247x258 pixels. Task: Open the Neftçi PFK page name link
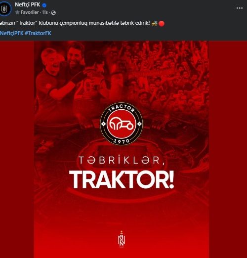coord(28,4)
